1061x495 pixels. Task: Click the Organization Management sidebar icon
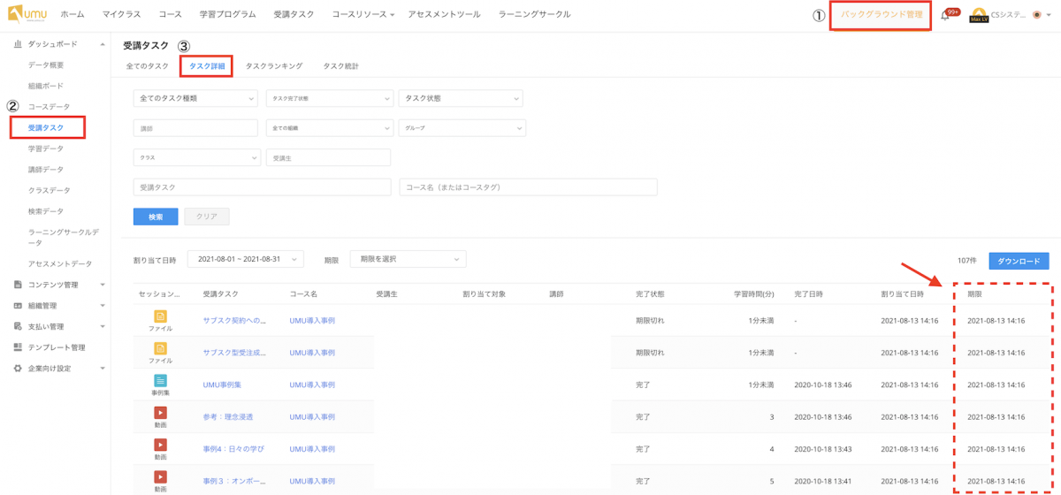tap(18, 306)
